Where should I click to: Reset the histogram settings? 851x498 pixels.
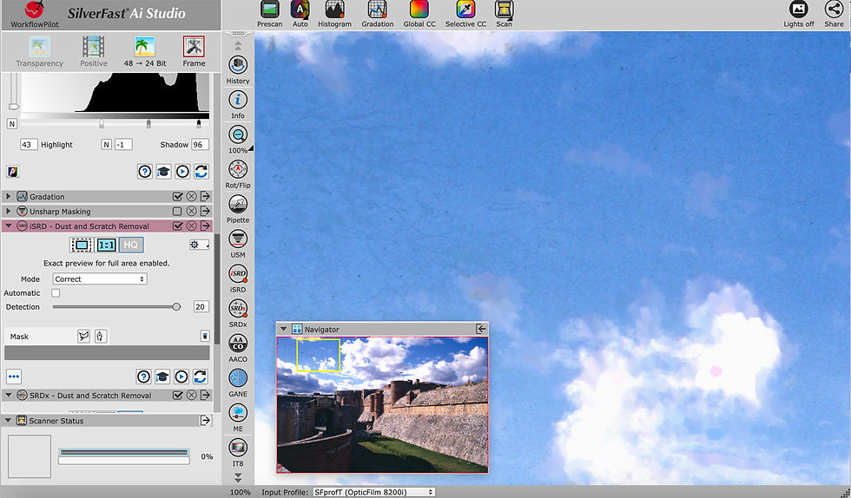click(x=201, y=172)
